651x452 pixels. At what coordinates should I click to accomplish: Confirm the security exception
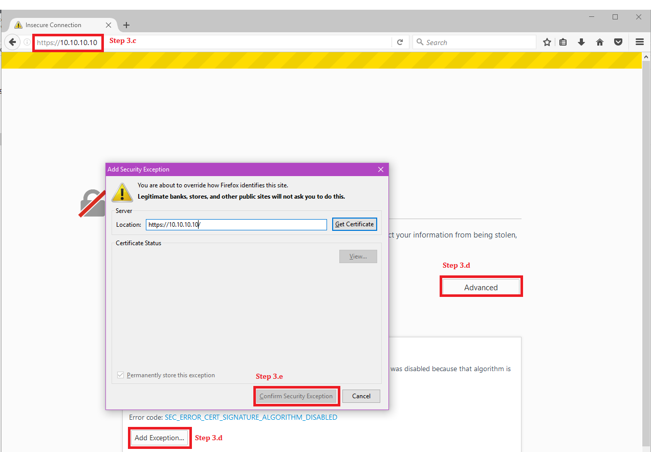(x=296, y=396)
